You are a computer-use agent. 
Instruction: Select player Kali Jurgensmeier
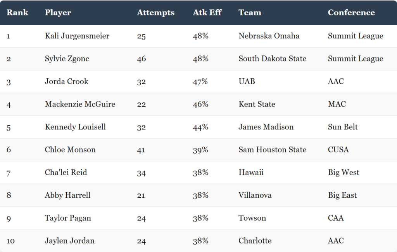77,36
